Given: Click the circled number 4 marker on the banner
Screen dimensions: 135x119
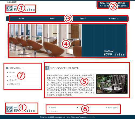Looking at the screenshot, I should (x=66, y=44).
